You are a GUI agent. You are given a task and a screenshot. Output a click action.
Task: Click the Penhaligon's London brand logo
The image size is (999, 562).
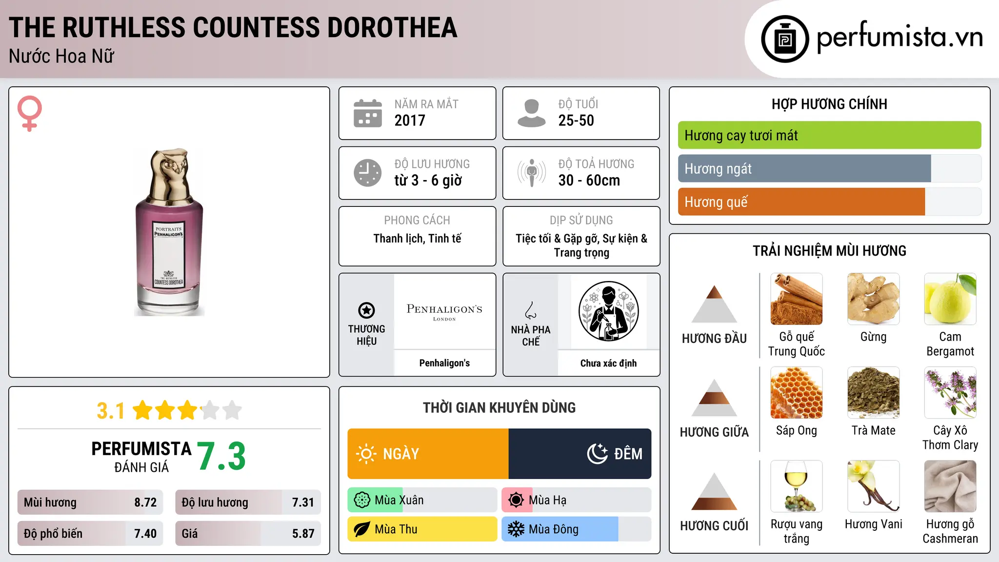click(444, 312)
